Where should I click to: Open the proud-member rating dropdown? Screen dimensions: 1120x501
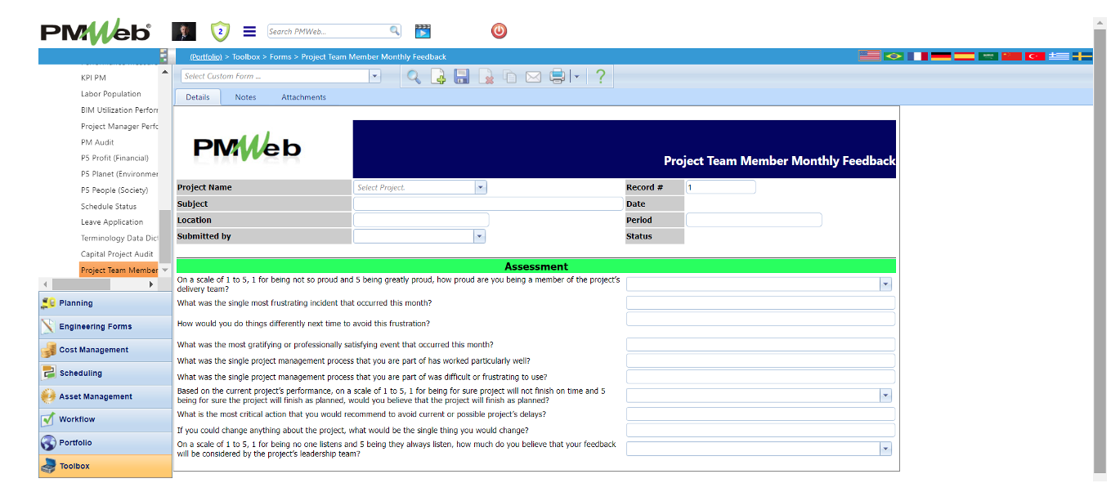885,284
